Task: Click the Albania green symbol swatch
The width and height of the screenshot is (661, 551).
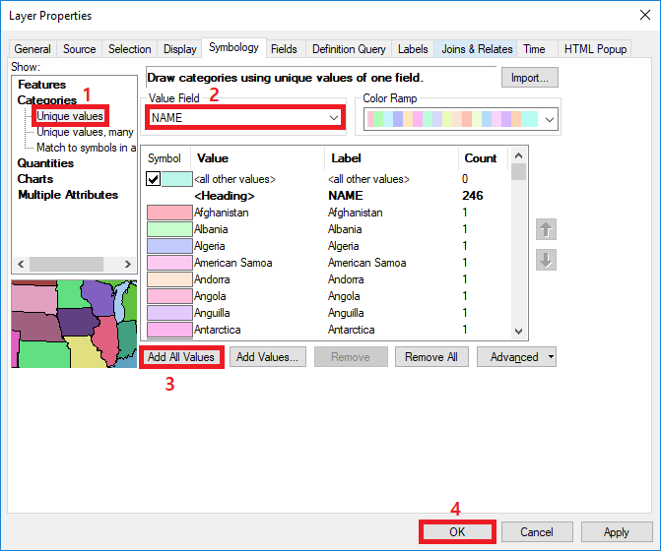Action: pos(166,229)
